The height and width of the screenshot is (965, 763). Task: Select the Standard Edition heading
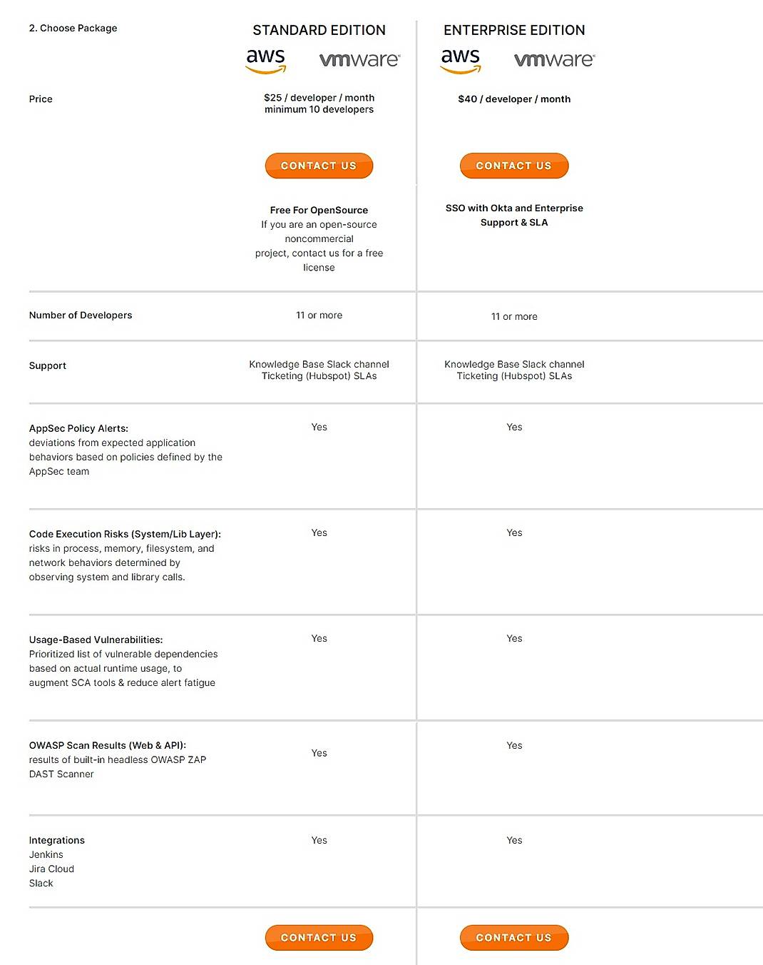[319, 30]
